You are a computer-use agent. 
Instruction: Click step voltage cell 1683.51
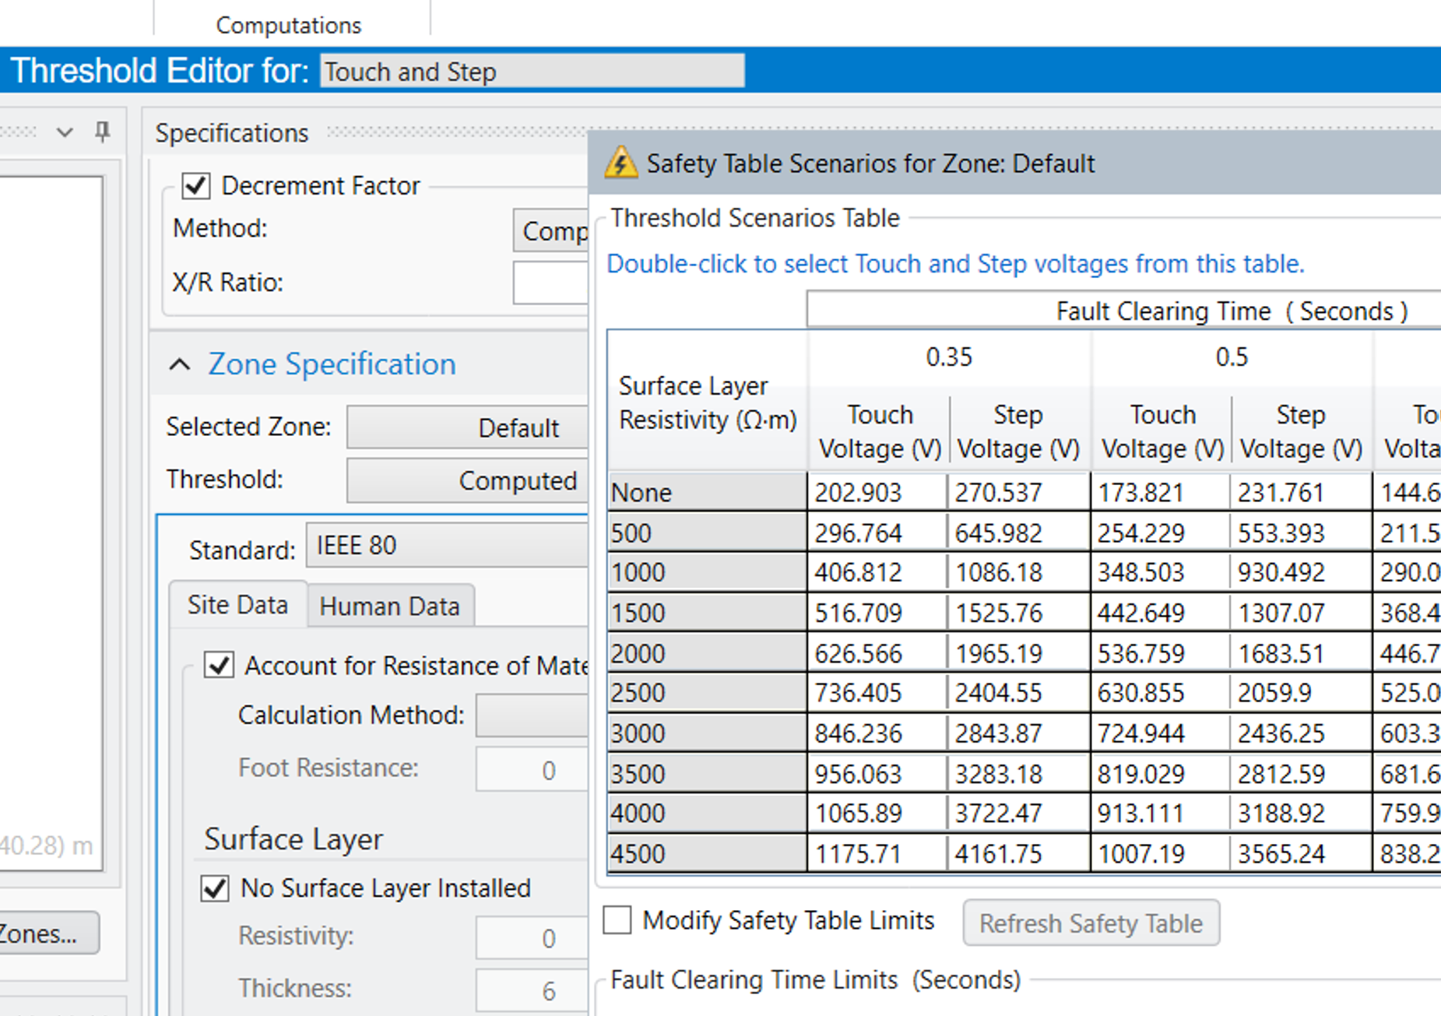click(1302, 653)
